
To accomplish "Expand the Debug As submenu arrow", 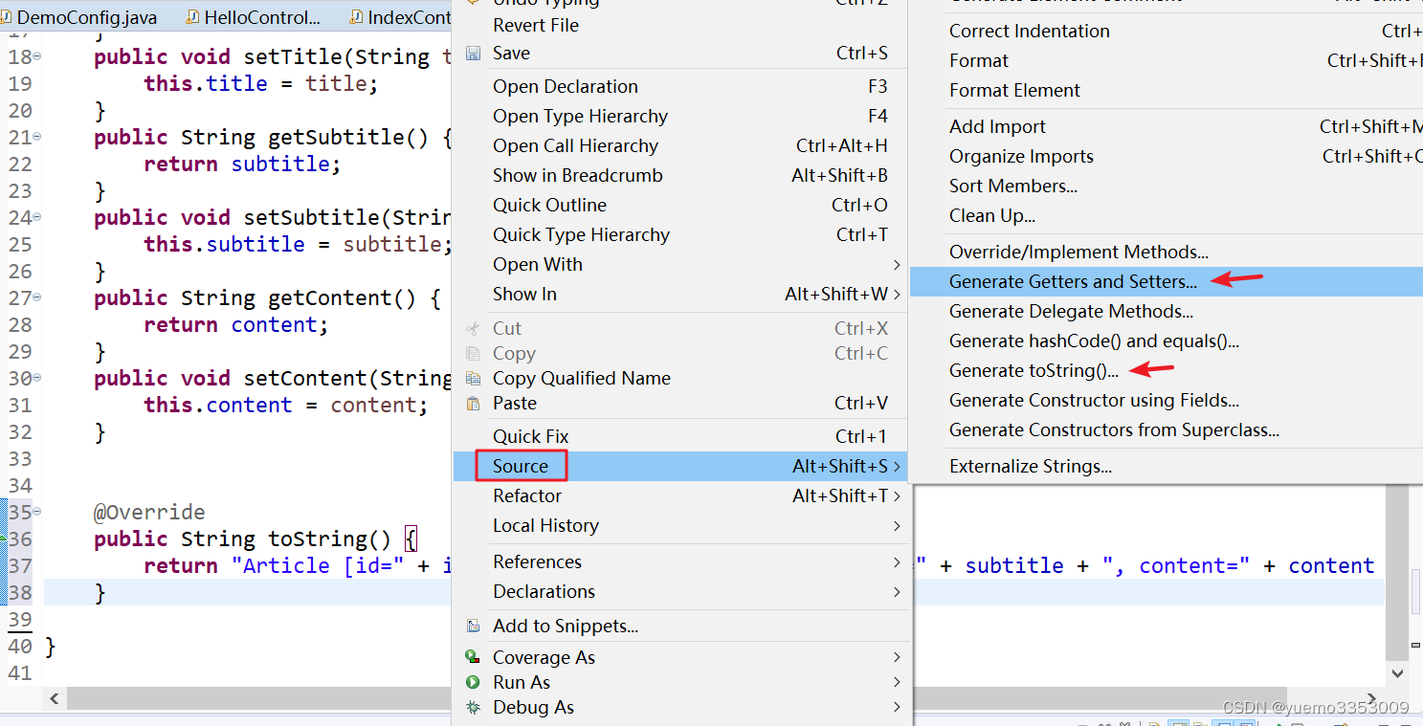I will point(897,707).
